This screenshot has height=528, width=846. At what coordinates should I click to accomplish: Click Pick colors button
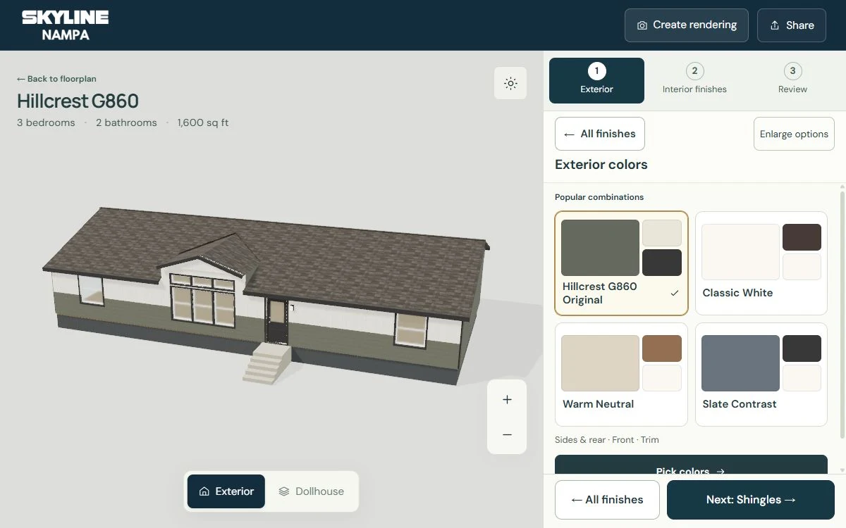pos(691,465)
